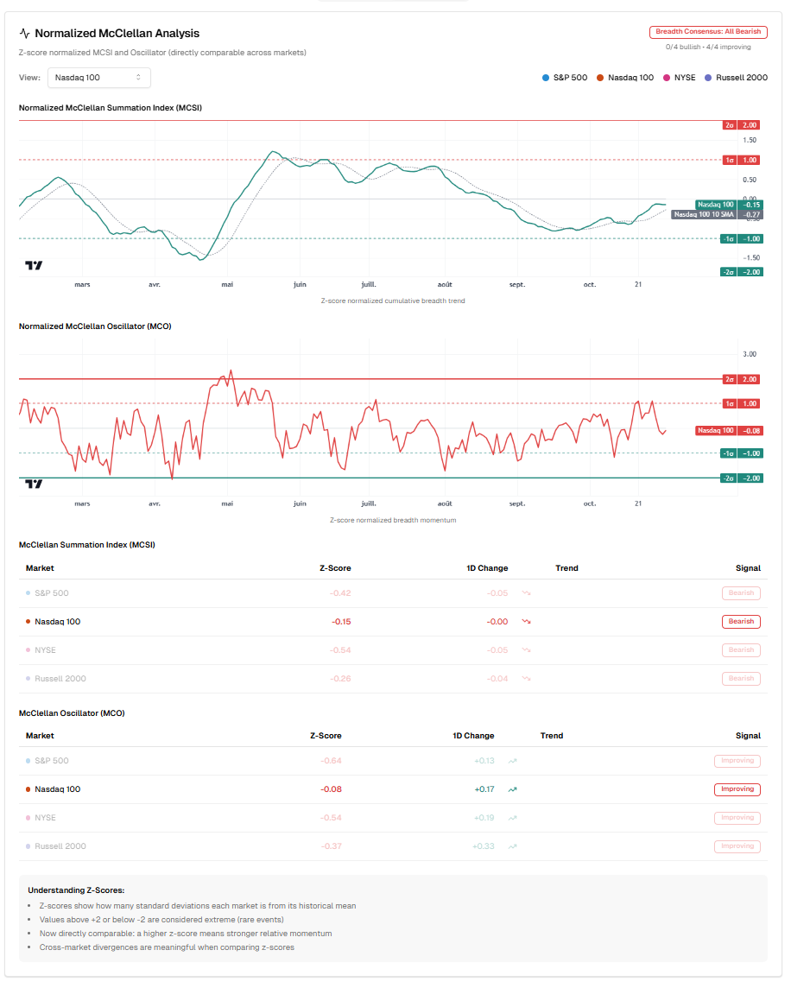Click the up-trend icon in Russell 2000 MCO row
Image resolution: width=791 pixels, height=988 pixels.
point(512,846)
